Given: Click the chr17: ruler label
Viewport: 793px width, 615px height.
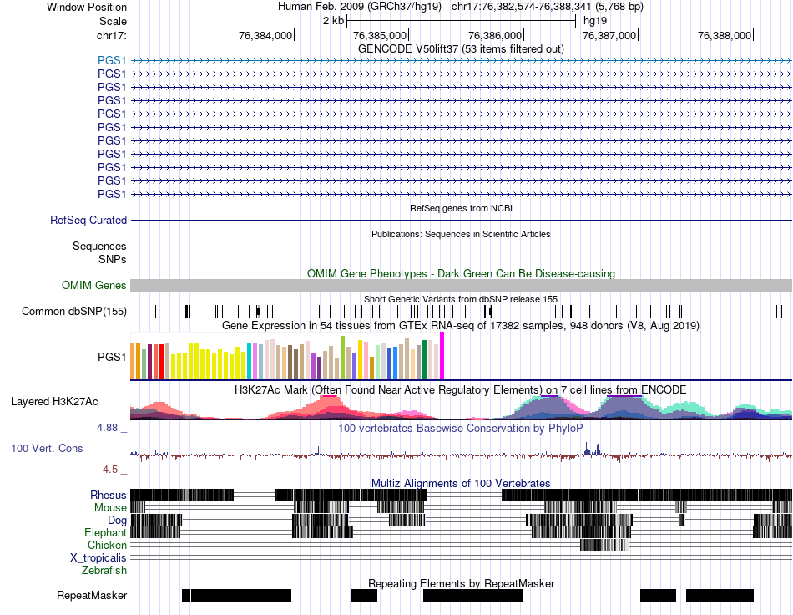Looking at the screenshot, I should (x=111, y=35).
